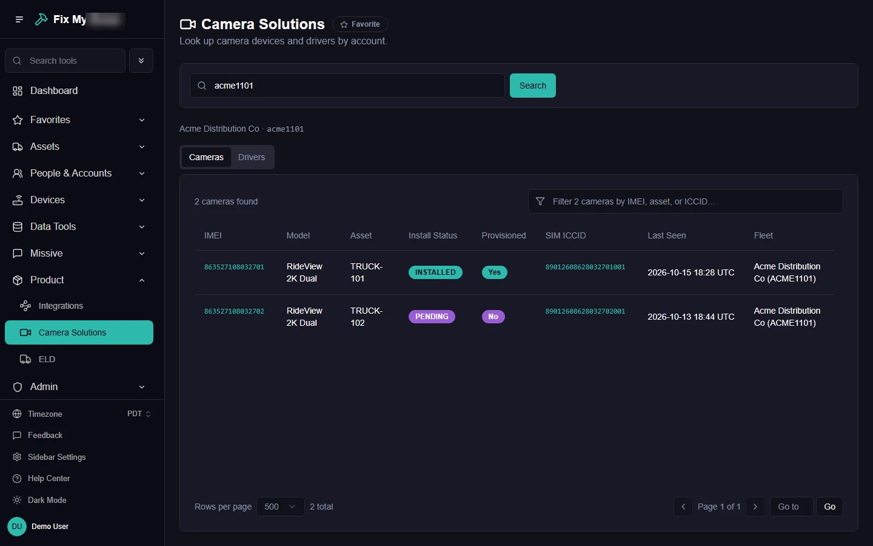
Task: Expand the Favorites section
Action: 79,120
